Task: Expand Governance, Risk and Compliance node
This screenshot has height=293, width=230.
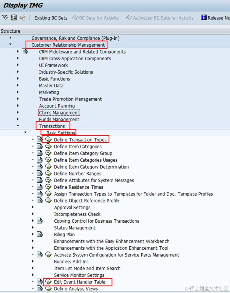Action: pos(10,38)
